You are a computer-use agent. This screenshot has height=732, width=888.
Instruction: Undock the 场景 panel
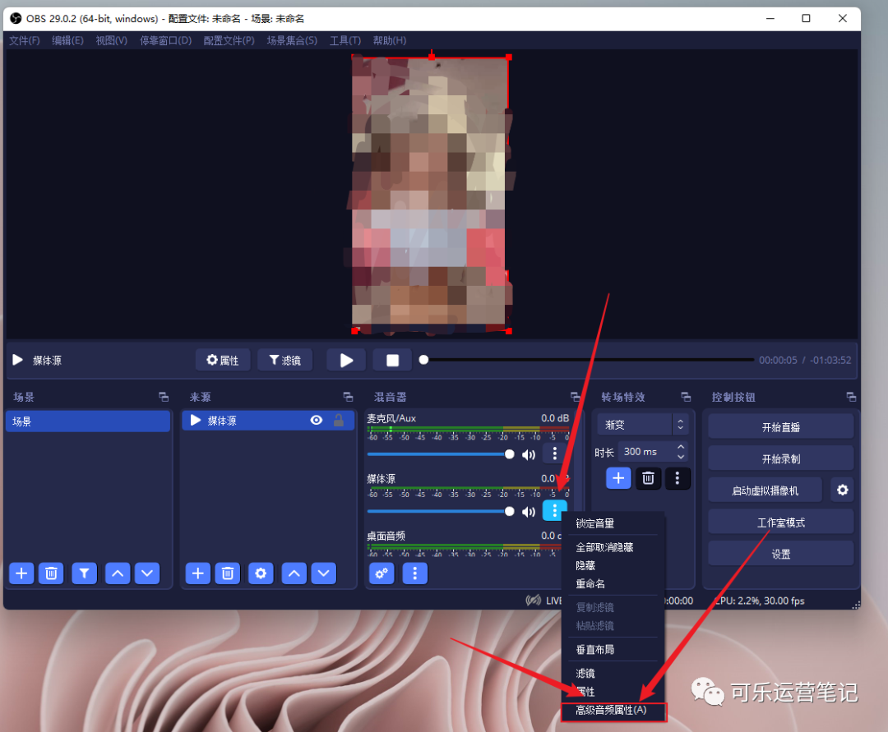click(x=164, y=397)
